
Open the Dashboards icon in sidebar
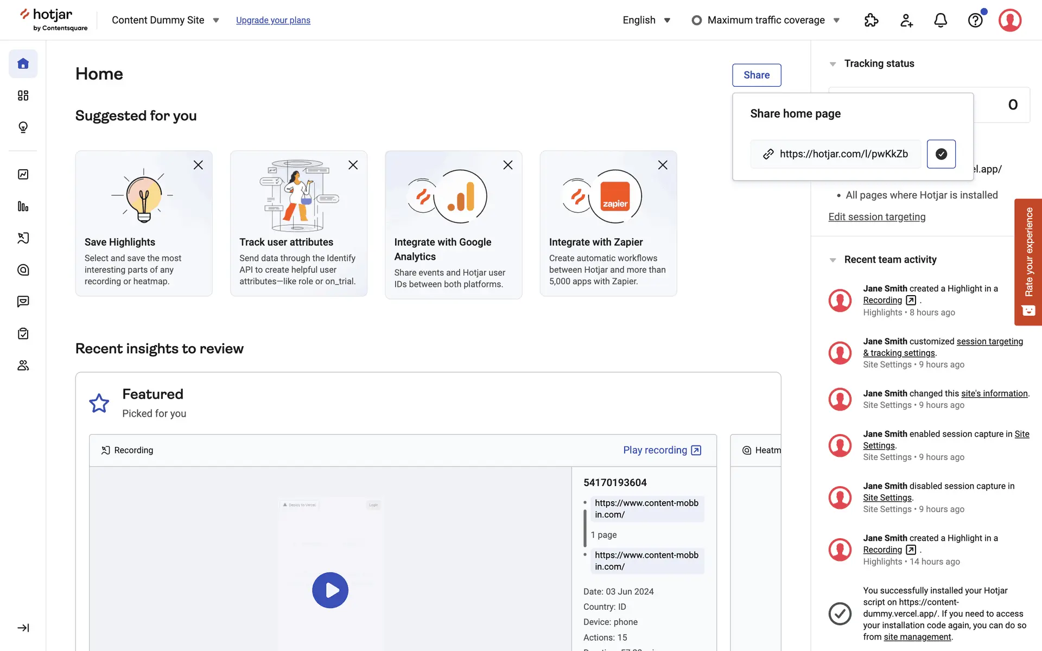coord(23,95)
